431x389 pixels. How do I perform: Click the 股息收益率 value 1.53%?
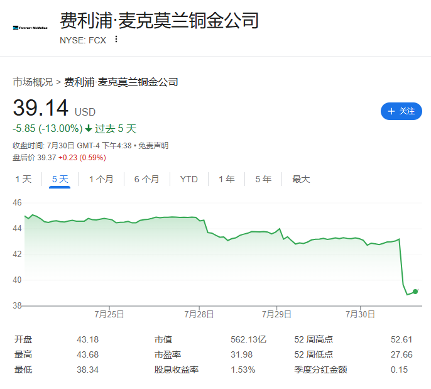point(243,370)
